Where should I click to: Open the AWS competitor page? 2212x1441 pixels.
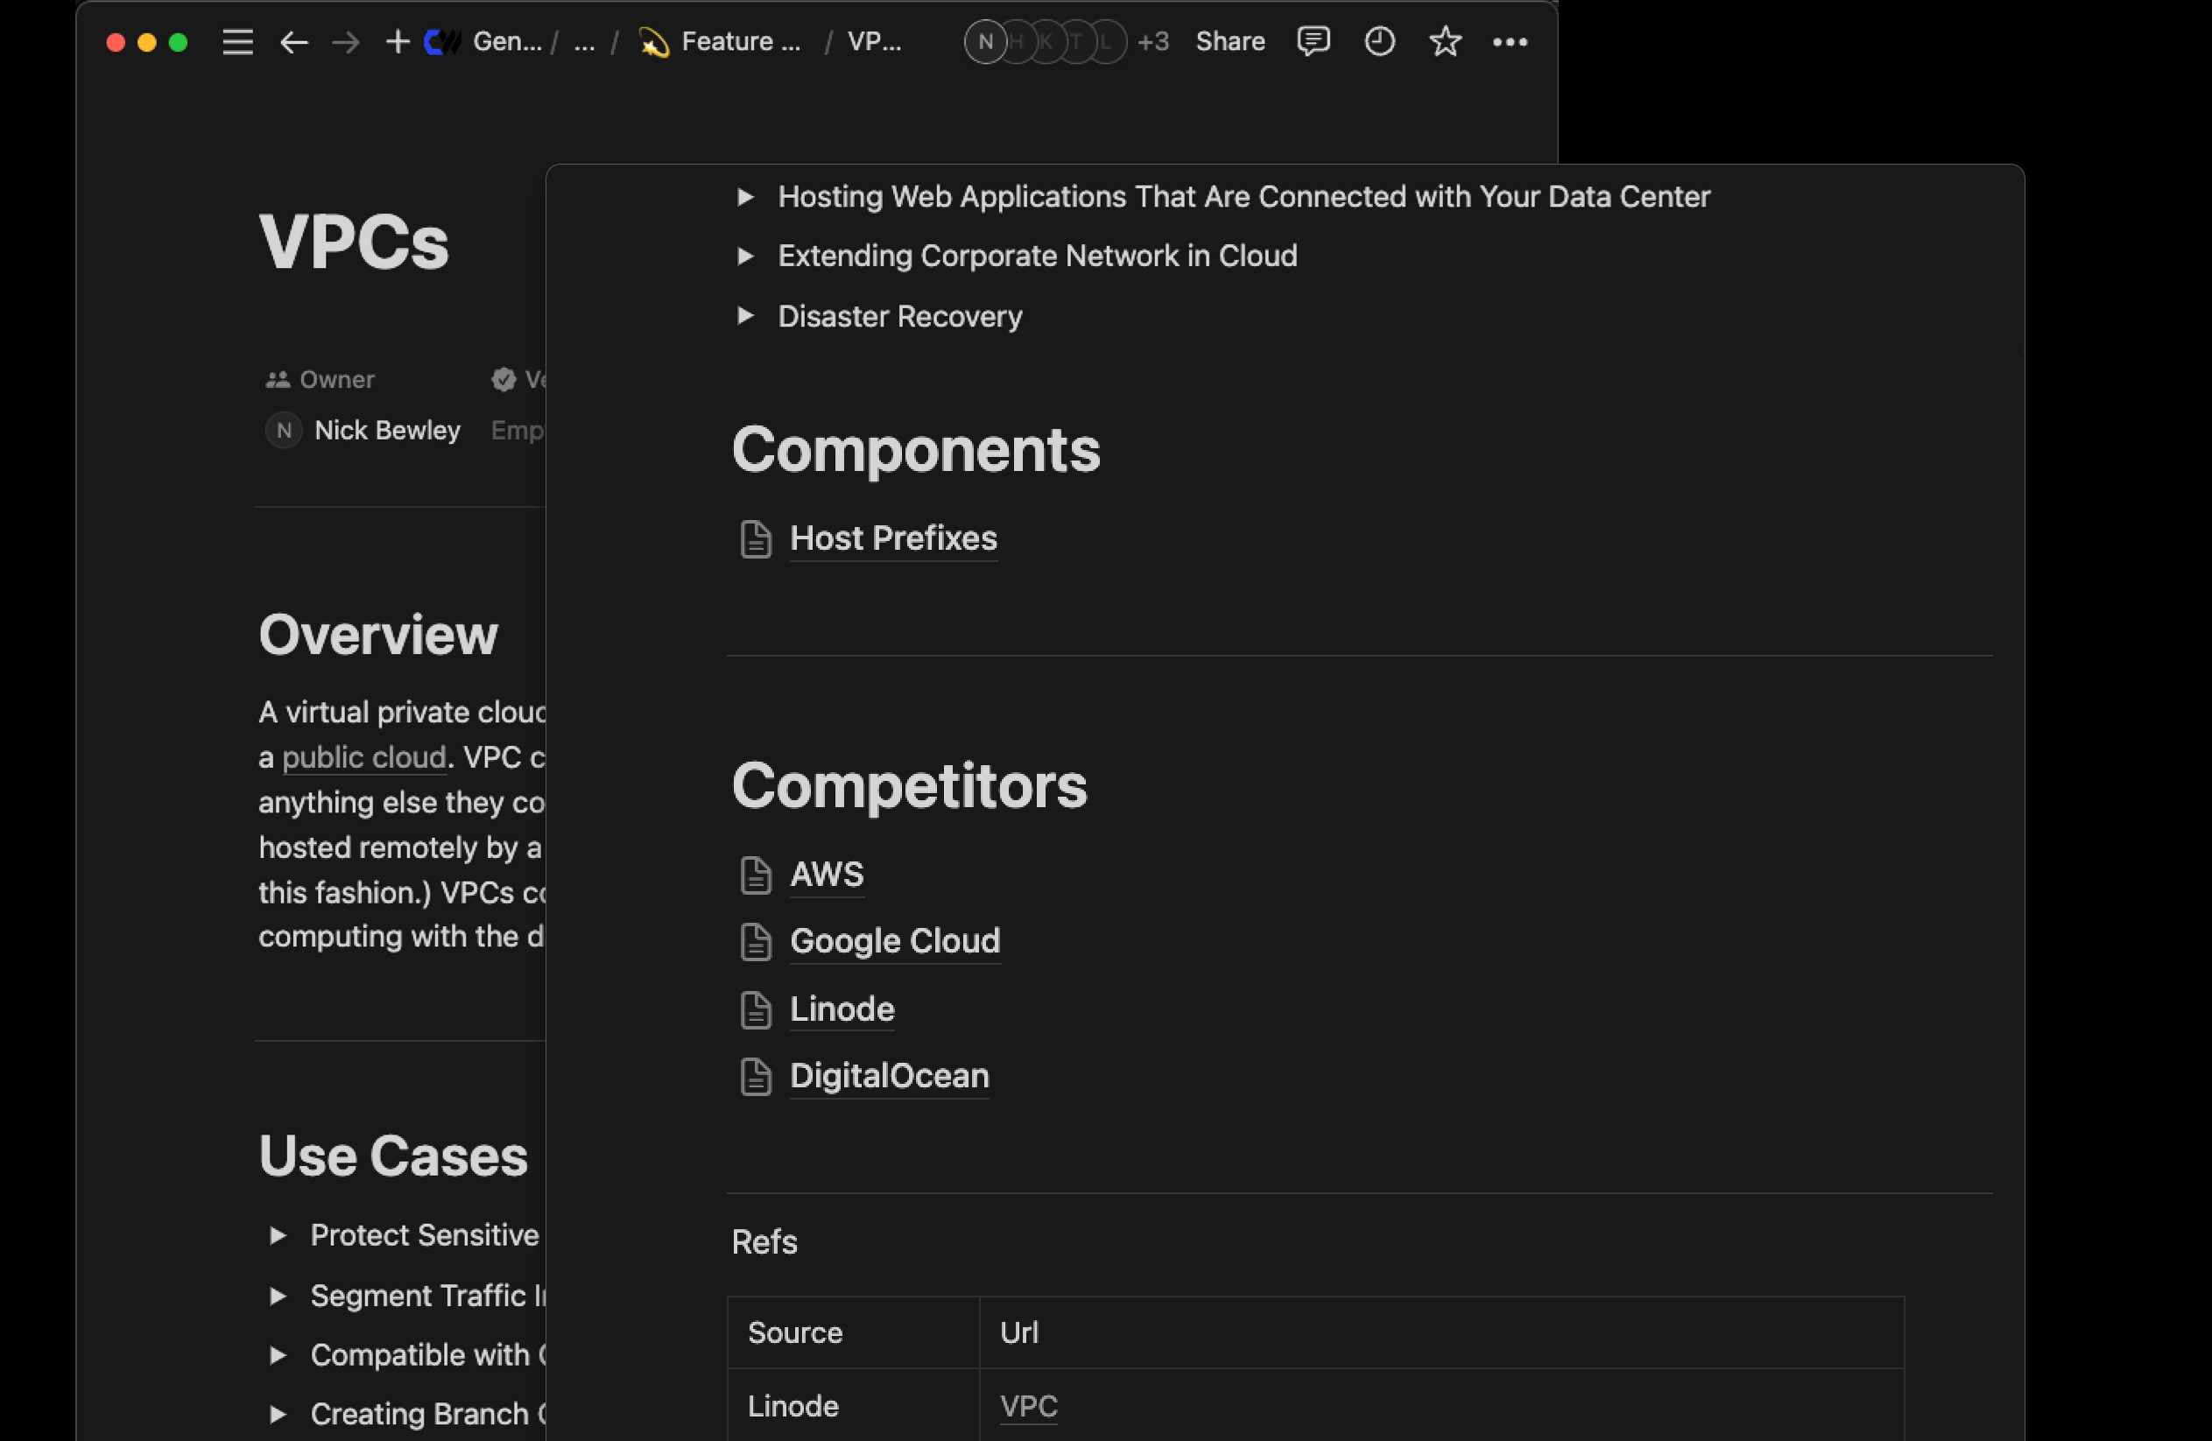[x=827, y=875]
